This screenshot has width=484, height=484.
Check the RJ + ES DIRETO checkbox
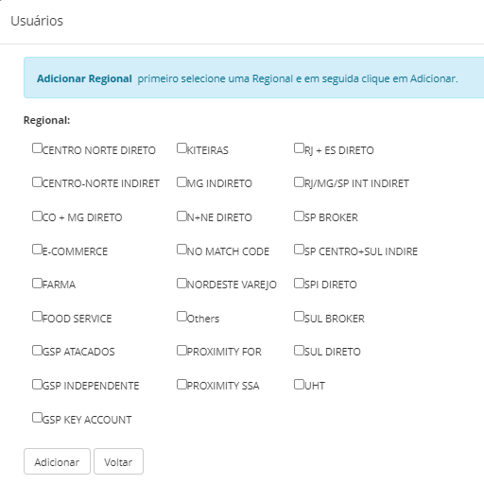(x=299, y=148)
